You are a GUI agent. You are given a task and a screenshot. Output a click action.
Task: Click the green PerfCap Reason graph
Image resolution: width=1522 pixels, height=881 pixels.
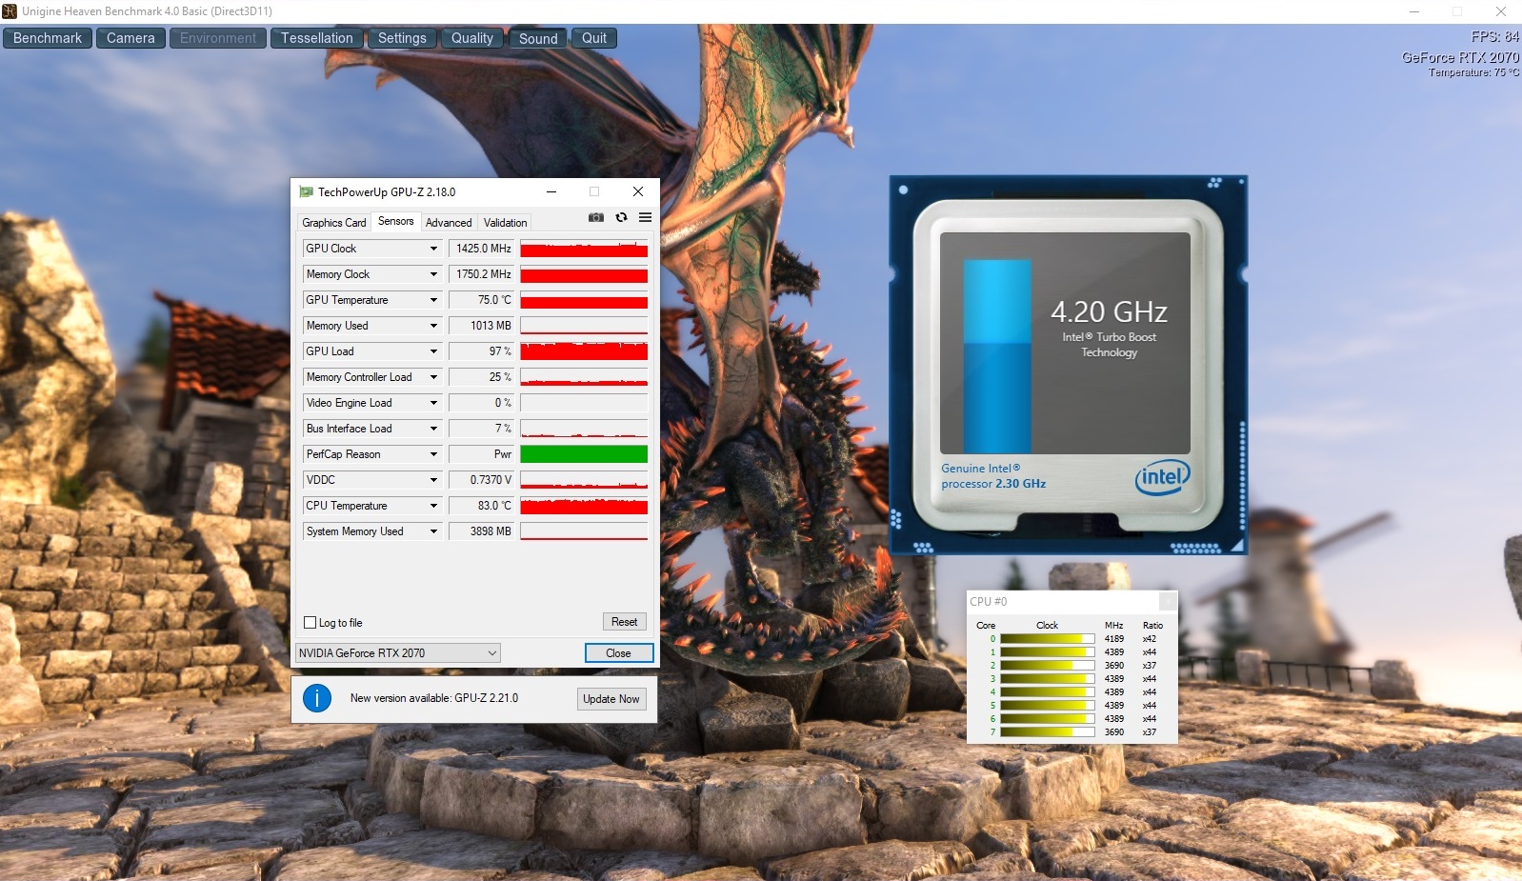point(584,454)
